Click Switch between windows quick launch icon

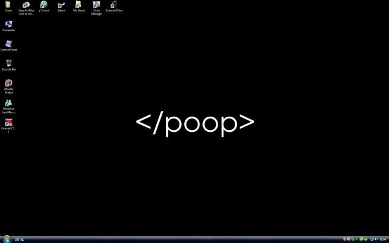(x=22, y=239)
